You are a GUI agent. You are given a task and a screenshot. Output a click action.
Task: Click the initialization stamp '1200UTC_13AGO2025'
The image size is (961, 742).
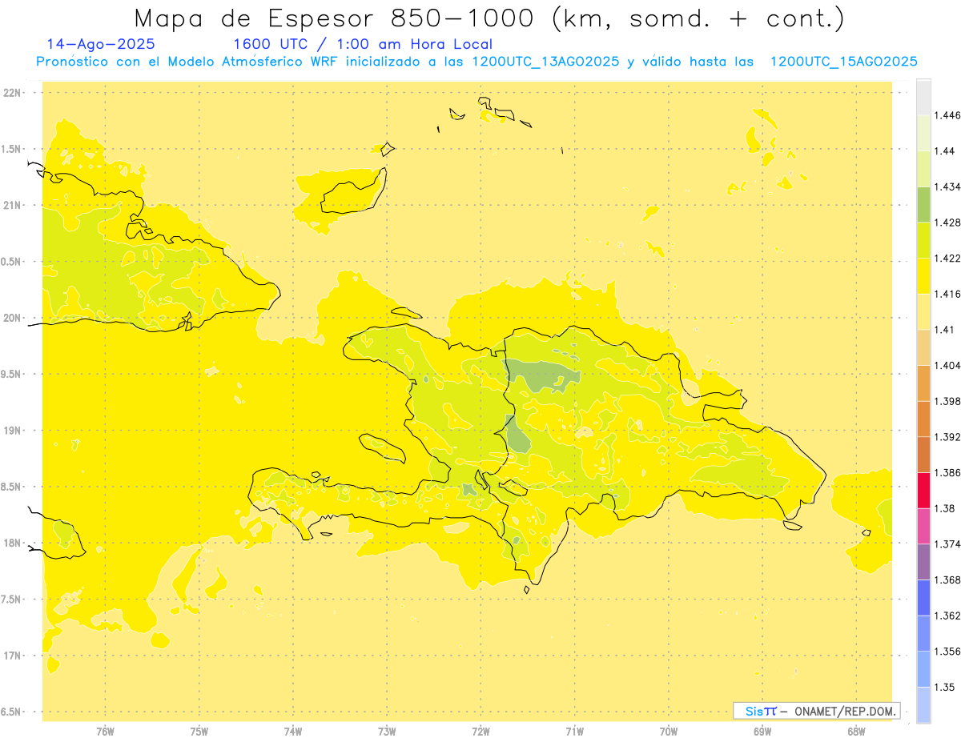[545, 62]
